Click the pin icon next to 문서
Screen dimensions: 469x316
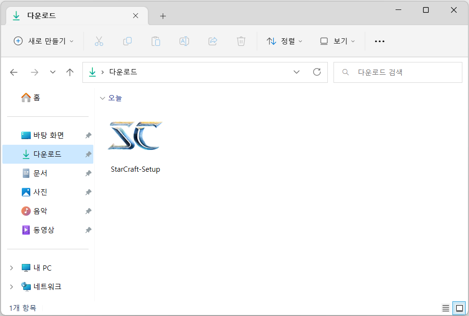tap(88, 173)
